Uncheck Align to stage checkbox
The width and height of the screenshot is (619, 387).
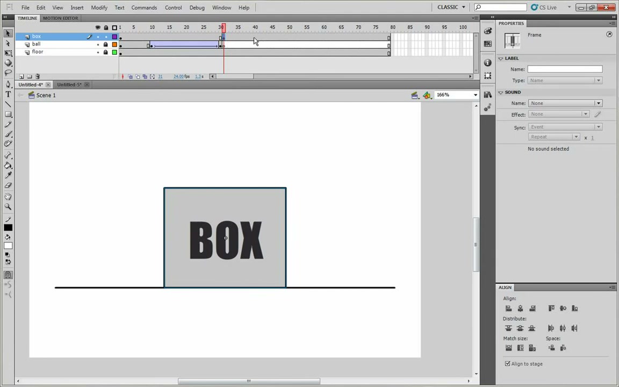point(507,364)
